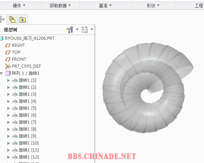This screenshot has width=204, height=163.
Task: Select the 旋转1 [1] label
Action: coord(28,80)
